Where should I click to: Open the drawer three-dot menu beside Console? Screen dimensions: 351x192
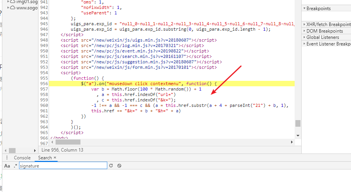(x=7, y=158)
